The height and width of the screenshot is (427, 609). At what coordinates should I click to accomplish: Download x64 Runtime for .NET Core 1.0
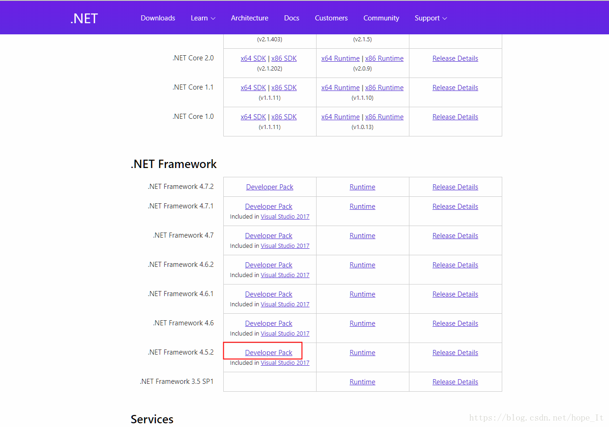340,117
